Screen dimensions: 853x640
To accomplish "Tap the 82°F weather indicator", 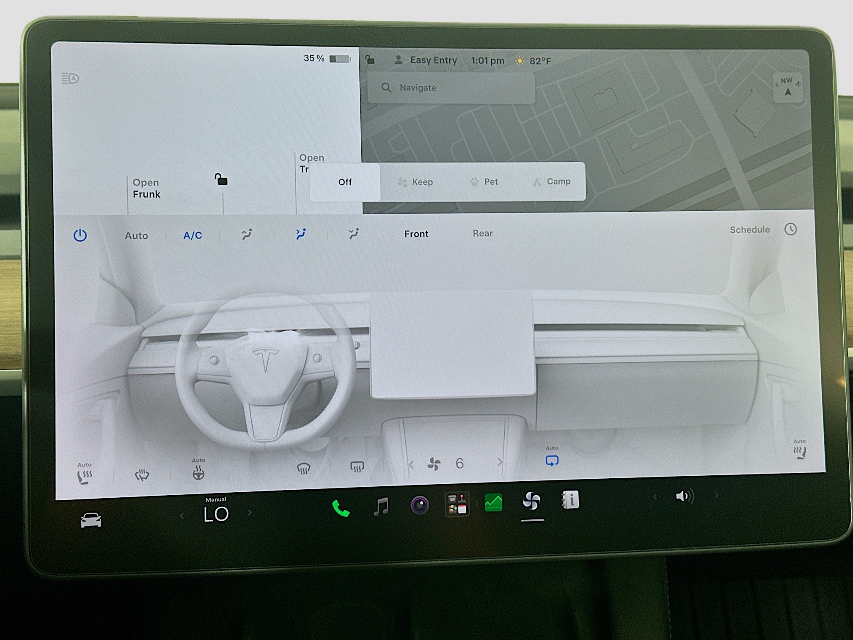I will 533,61.
